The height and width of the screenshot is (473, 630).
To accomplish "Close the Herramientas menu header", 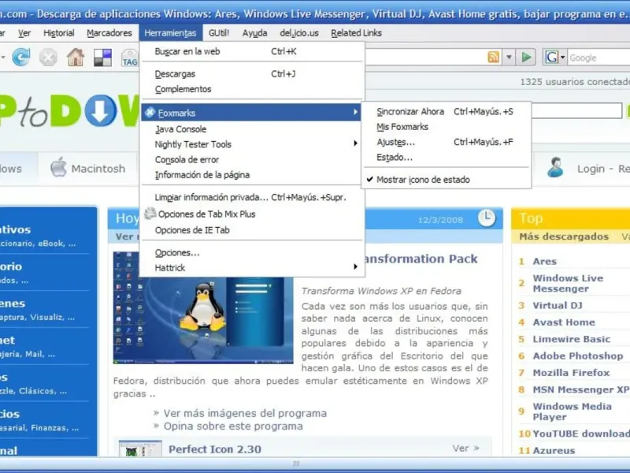I will (x=170, y=33).
